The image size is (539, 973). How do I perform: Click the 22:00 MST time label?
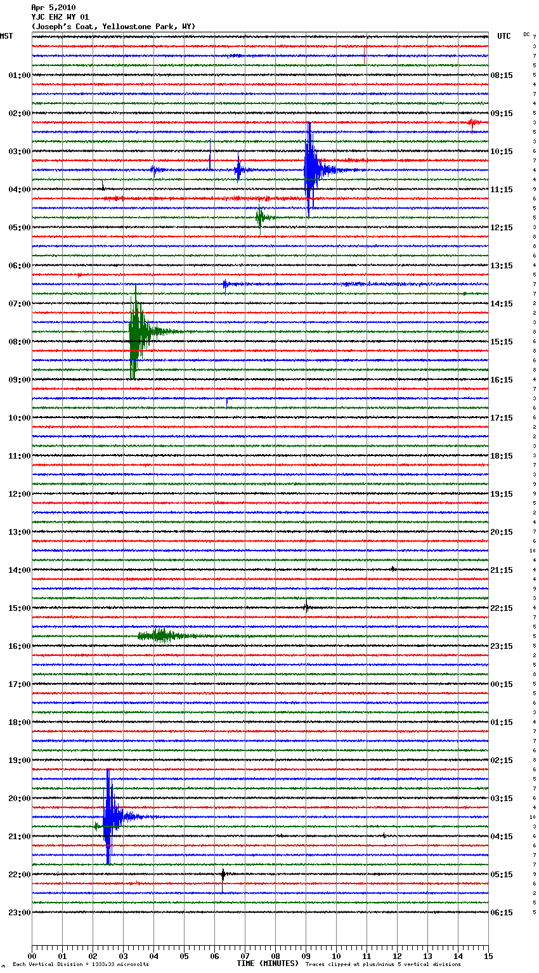(19, 875)
